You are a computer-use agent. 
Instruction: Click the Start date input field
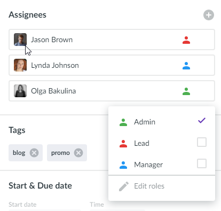pyautogui.click(x=45, y=210)
